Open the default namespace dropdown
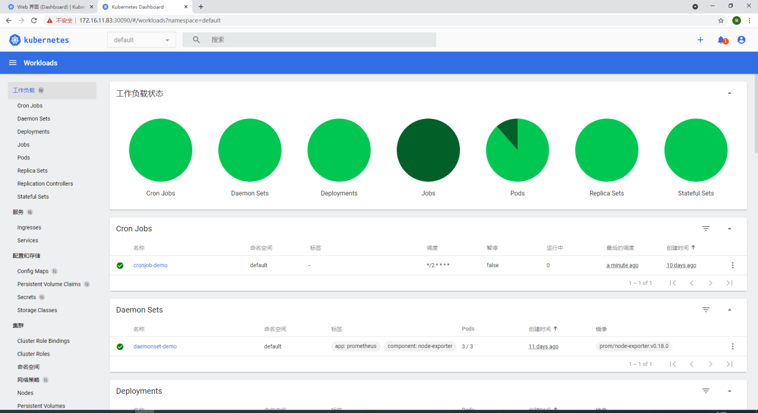Screen dimensions: 758x413 click(141, 40)
